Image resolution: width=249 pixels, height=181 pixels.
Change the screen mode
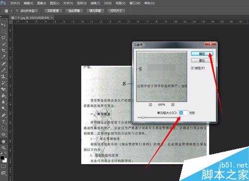tap(3, 173)
